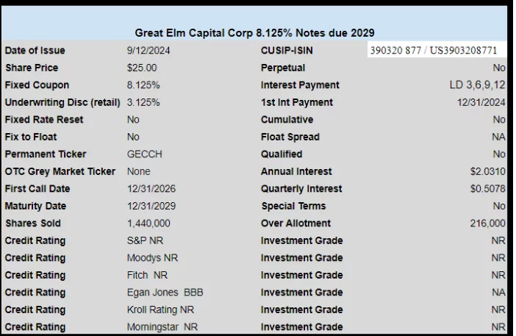Click the Permanent Ticker value GECCH

(x=145, y=154)
